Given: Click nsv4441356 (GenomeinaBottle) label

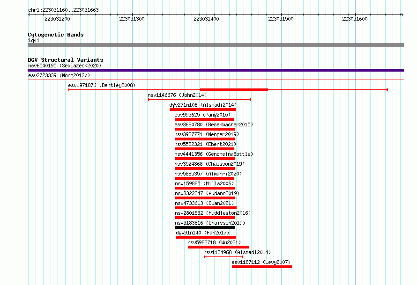Looking at the screenshot, I should click(214, 154).
